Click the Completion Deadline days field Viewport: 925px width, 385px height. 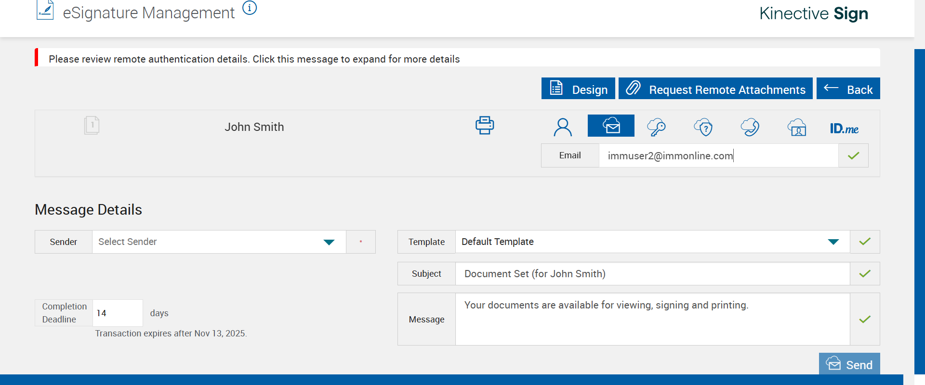(x=118, y=313)
